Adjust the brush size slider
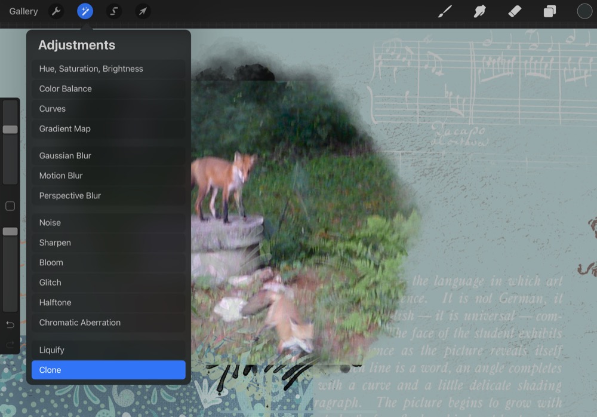Screen dimensions: 597x417 (x=10, y=130)
